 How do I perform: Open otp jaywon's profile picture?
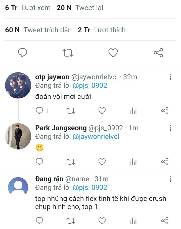(18, 85)
